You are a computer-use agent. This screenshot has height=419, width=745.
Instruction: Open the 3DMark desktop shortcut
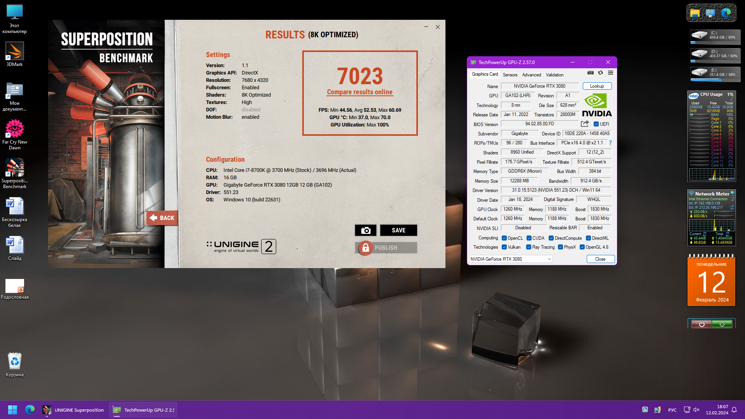pyautogui.click(x=14, y=54)
